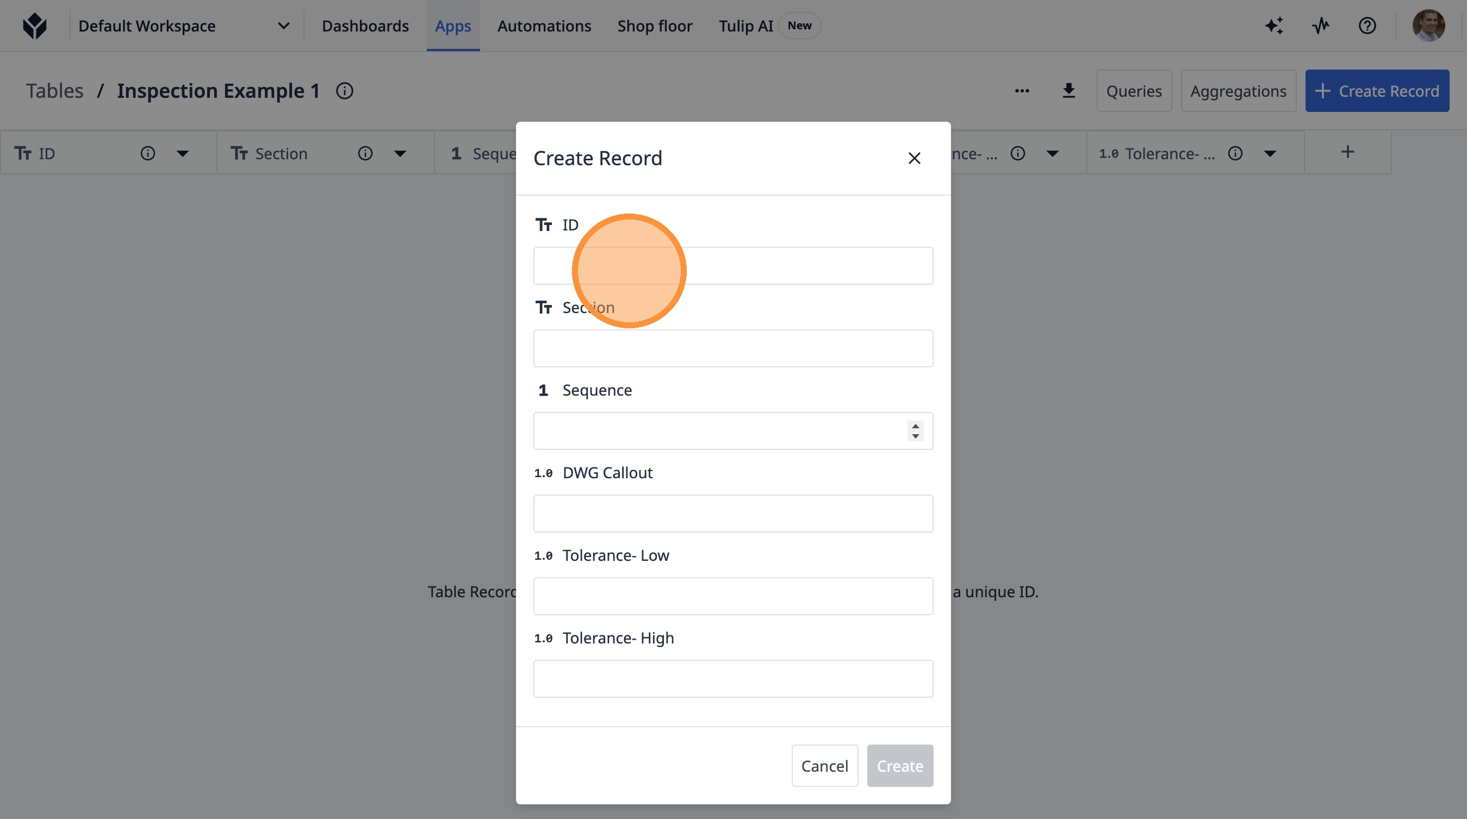Viewport: 1467px width, 819px height.
Task: Expand the Default Workspace dropdown
Action: click(x=283, y=26)
